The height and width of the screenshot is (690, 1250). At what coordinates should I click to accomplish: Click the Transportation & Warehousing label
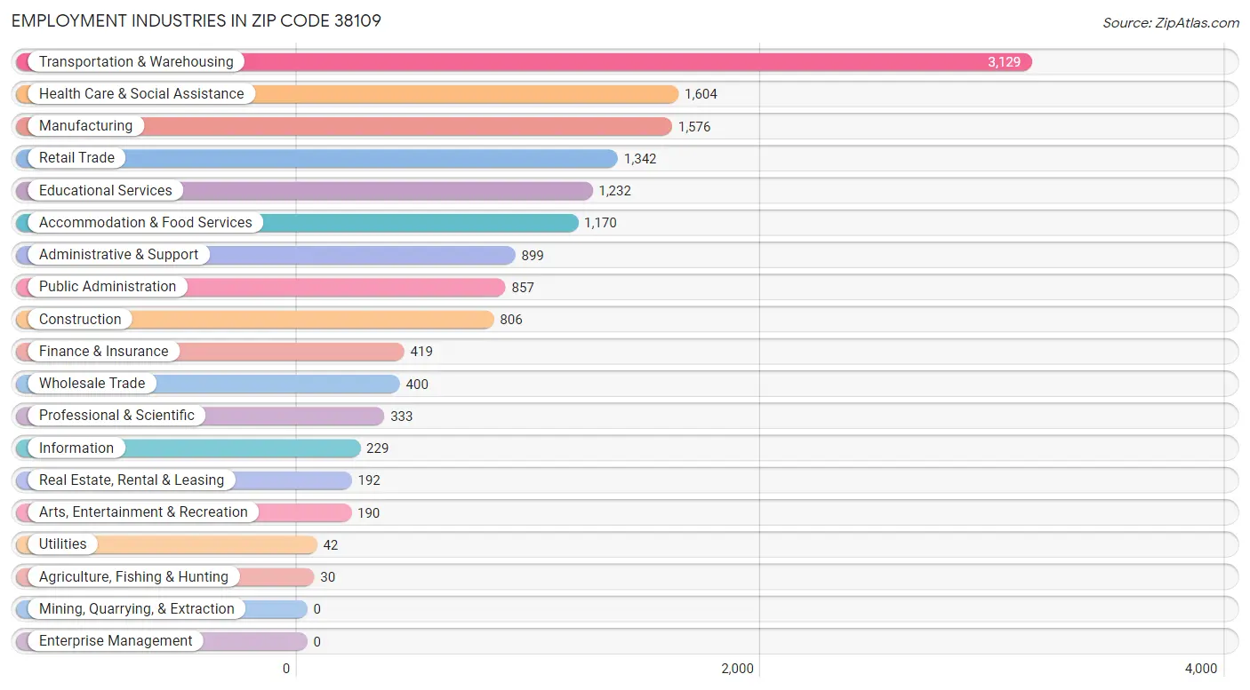[x=136, y=62]
